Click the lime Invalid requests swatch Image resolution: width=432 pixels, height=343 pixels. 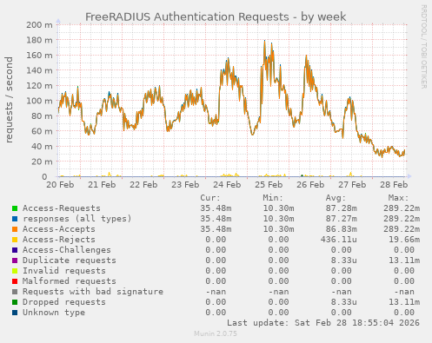click(15, 271)
